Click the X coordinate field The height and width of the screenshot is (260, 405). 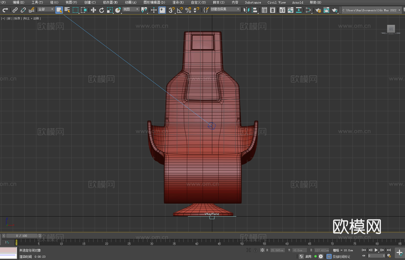point(278,250)
